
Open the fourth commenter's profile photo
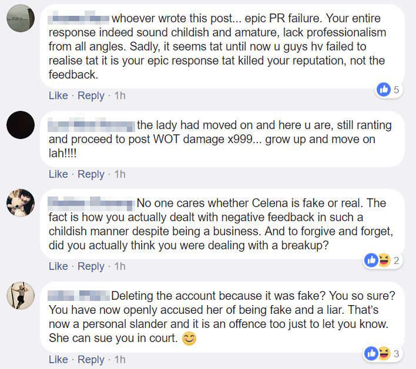click(x=21, y=295)
